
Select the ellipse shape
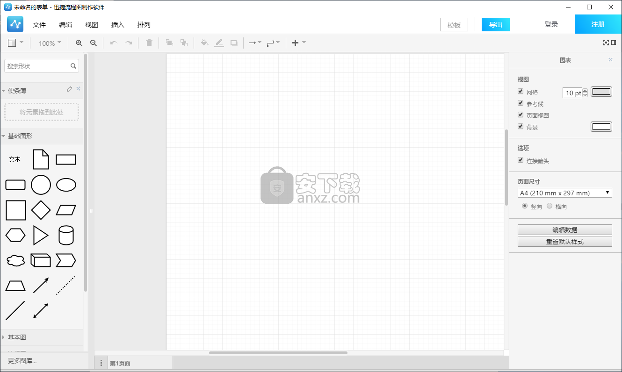(x=66, y=185)
